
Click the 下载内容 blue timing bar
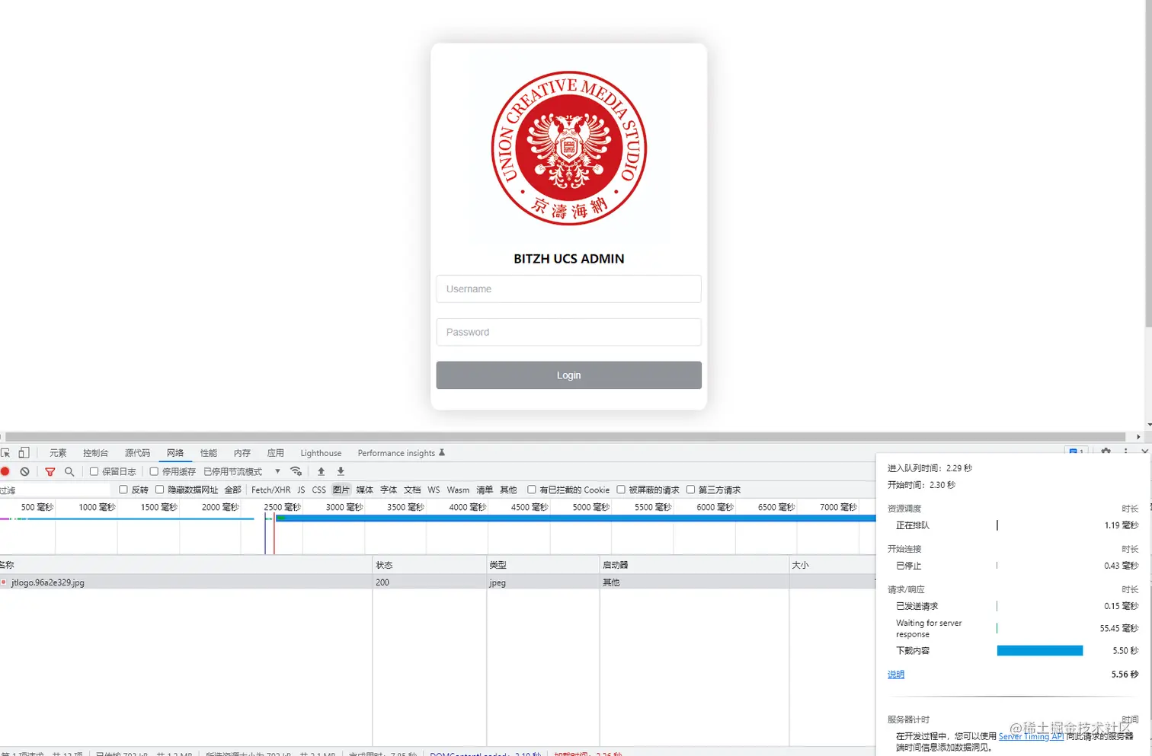1040,651
